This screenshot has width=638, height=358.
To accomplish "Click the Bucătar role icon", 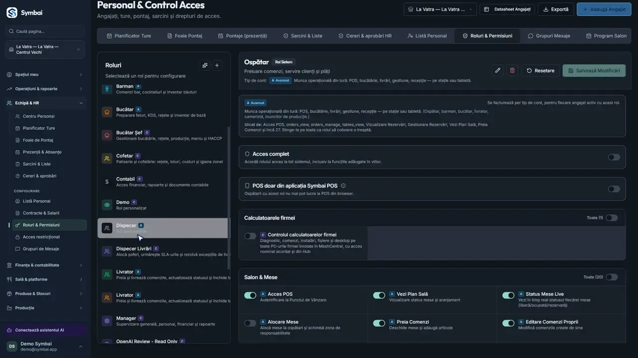I will tap(107, 112).
